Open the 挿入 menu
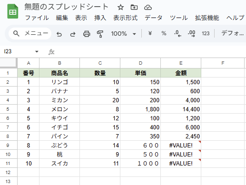The height and width of the screenshot is (185, 246). [100, 18]
